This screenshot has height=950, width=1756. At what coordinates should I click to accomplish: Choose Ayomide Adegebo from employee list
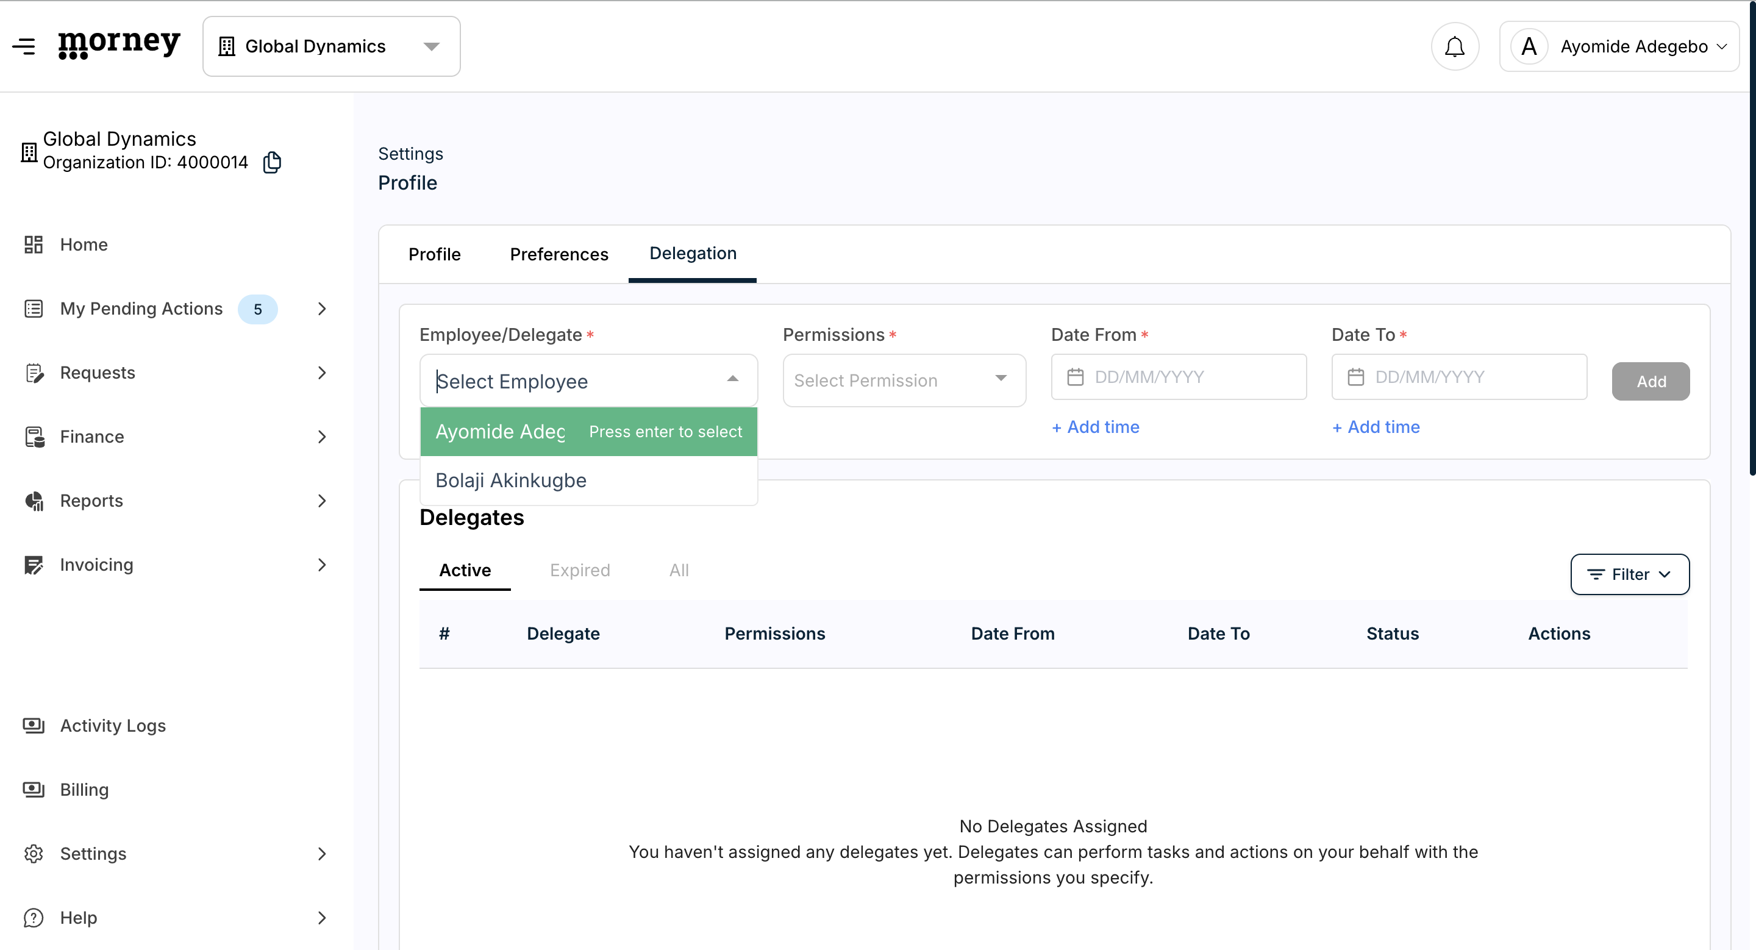point(589,431)
